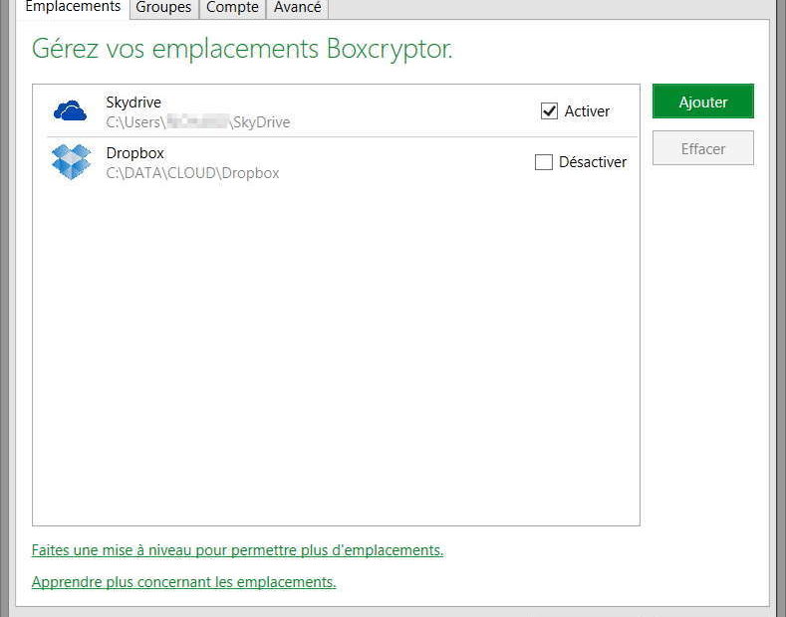Click the Skydrive cloud icon
Screen dimensions: 786x617
pos(70,110)
